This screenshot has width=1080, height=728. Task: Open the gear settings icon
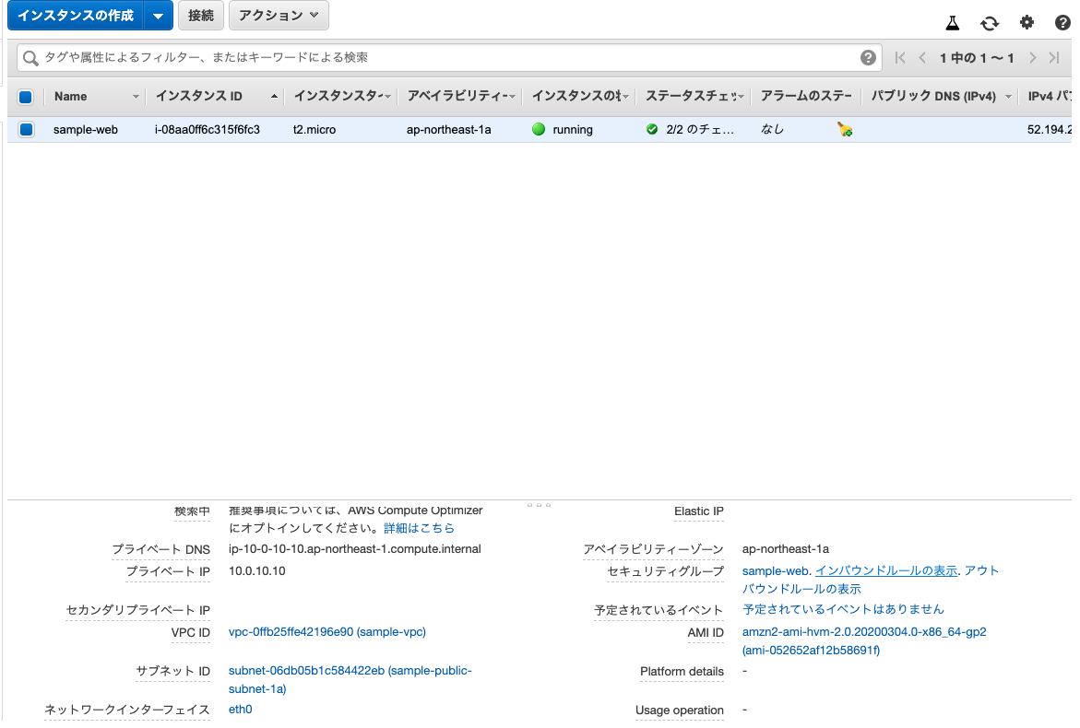[1027, 23]
